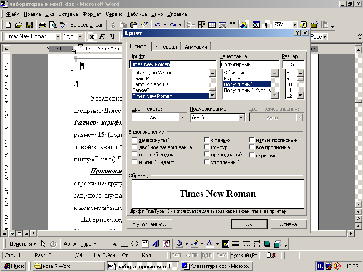Screen dimensions: 363x272
Task: Check the двойное зачеркивание option
Action: [134, 147]
